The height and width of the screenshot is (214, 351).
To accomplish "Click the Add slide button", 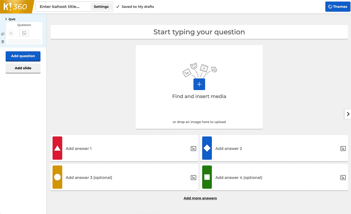I will [x=23, y=68].
